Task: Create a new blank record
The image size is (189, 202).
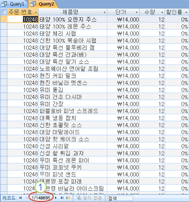Action: pos(68,198)
